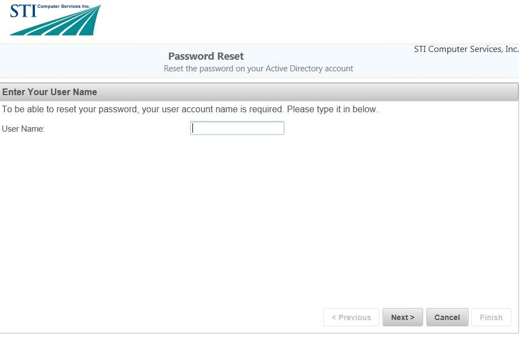Proceed with the 'Next >' button

[403, 317]
